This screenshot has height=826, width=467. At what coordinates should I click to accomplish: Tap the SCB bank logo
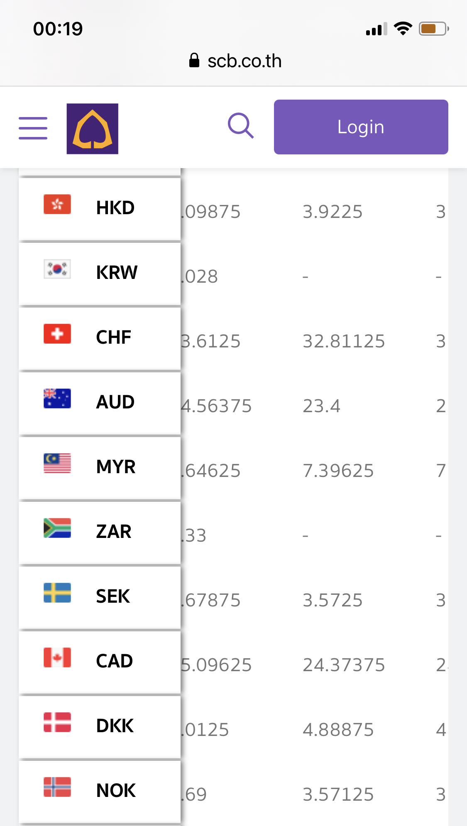pos(93,129)
